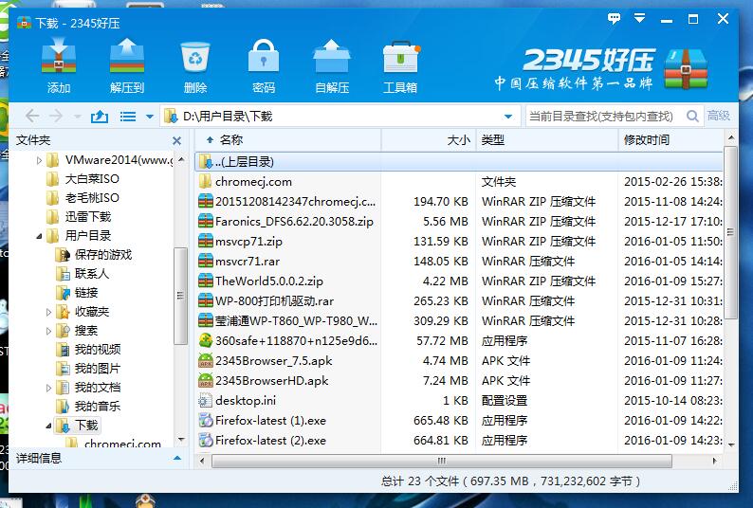Screen dimensions: 753x508
Task: Close the 文件夹 folder panel
Action: (176, 140)
